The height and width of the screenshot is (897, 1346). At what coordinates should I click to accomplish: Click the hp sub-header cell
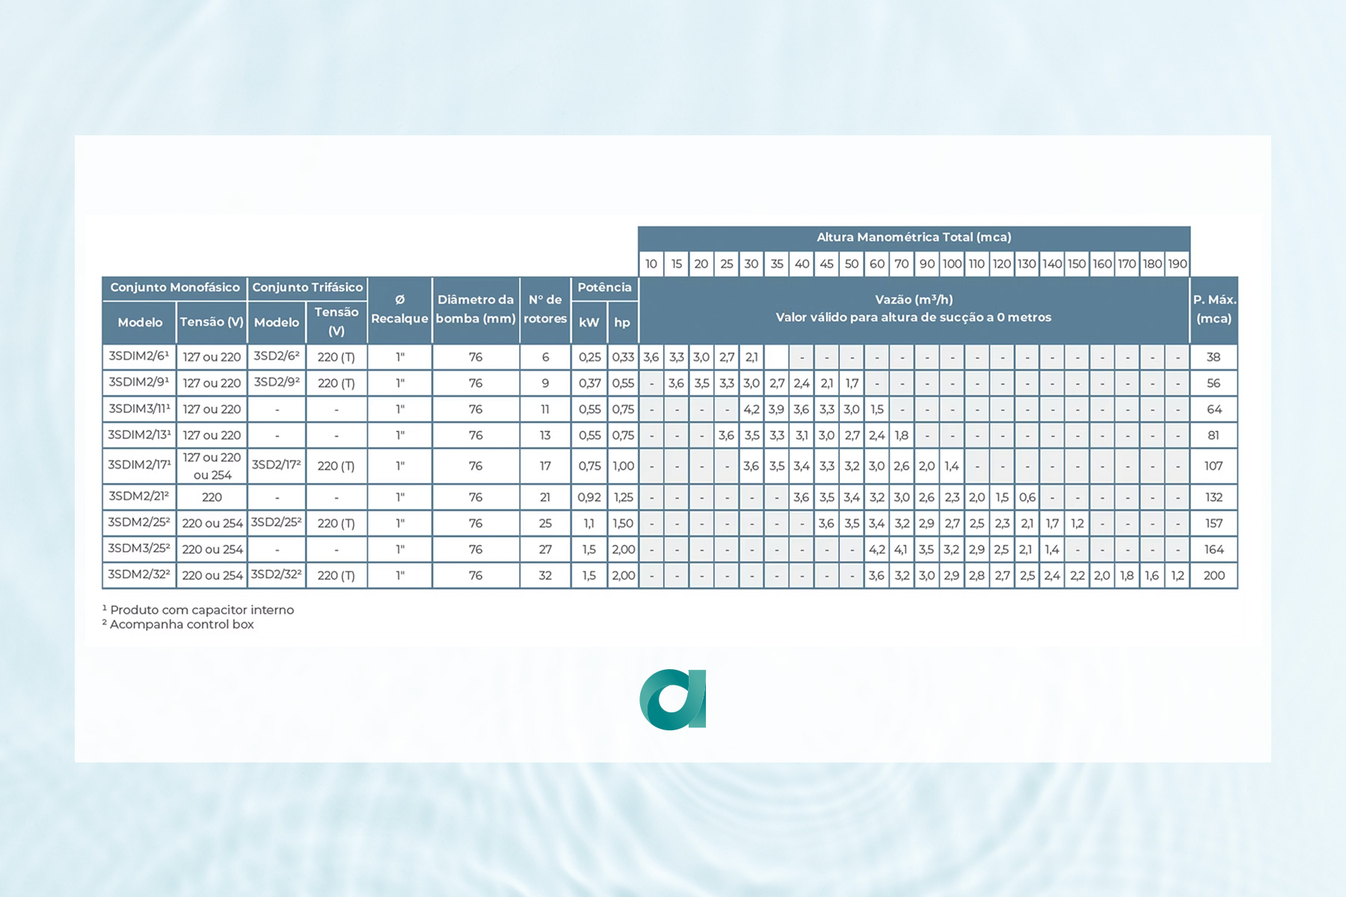pyautogui.click(x=622, y=322)
